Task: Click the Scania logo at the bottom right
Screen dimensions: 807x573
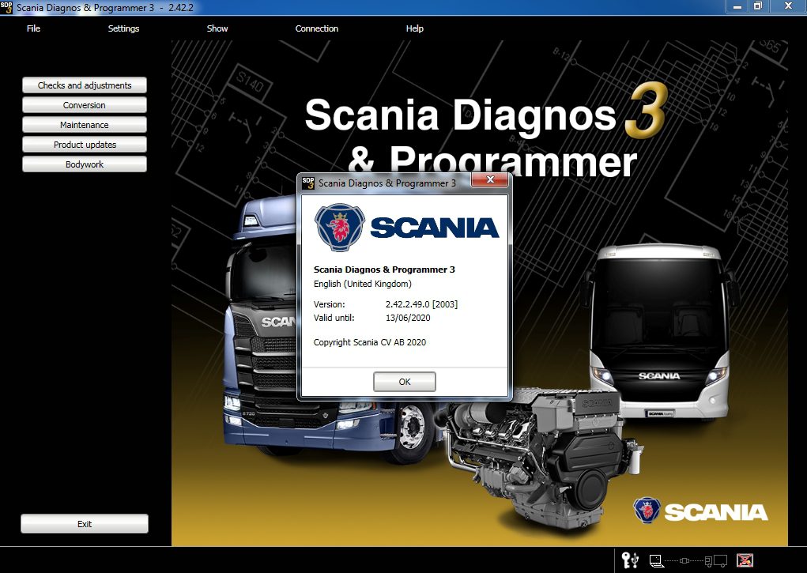Action: 699,511
